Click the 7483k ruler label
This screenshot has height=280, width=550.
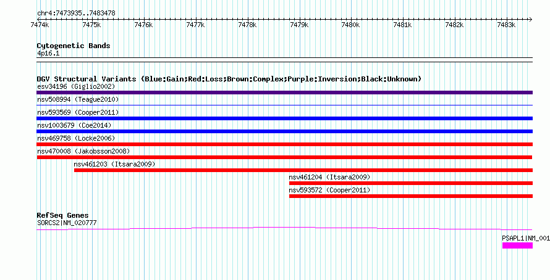click(507, 25)
